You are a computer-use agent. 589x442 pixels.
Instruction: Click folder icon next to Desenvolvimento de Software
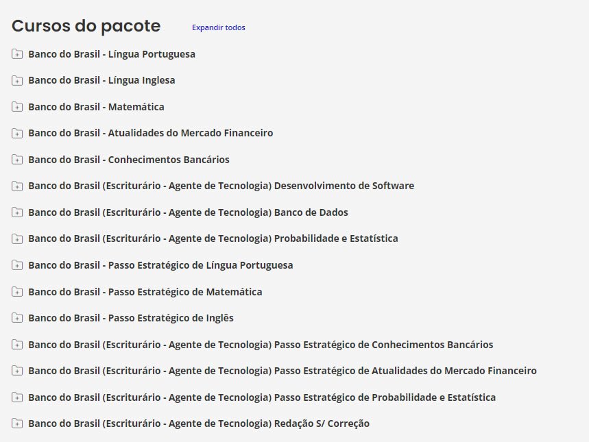click(x=17, y=186)
